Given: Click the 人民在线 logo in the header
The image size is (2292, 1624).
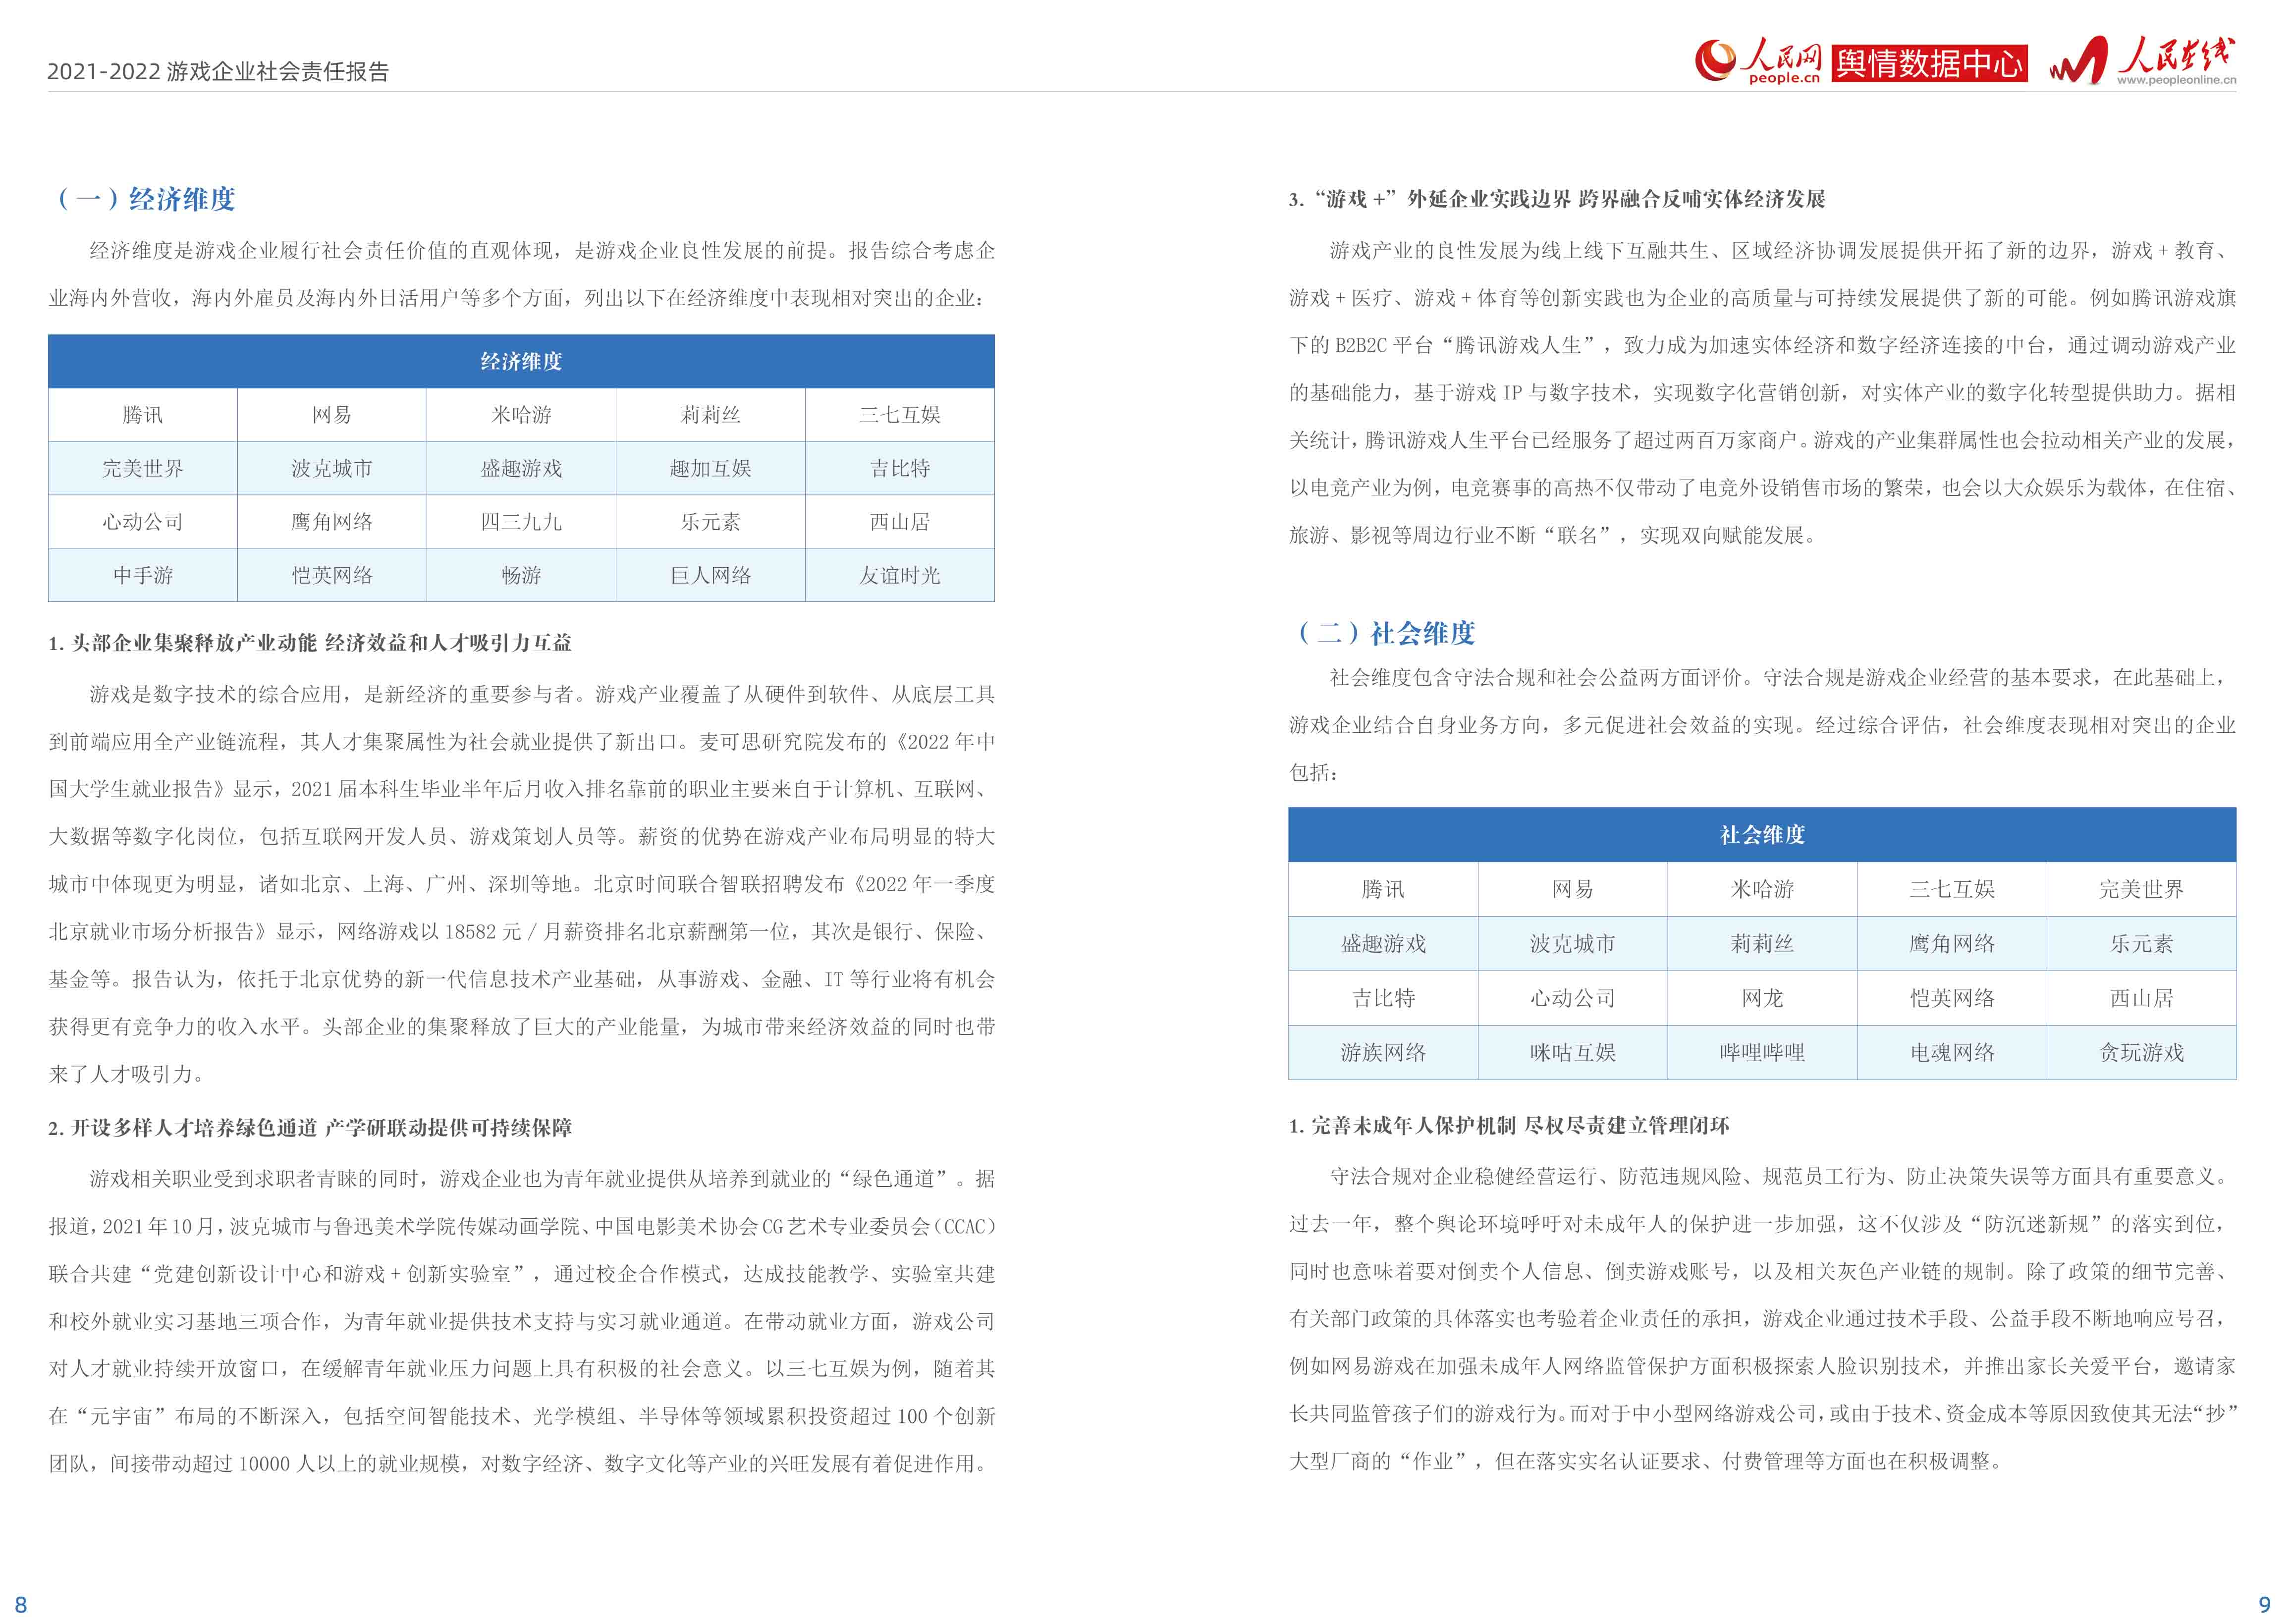Looking at the screenshot, I should pyautogui.click(x=2142, y=61).
